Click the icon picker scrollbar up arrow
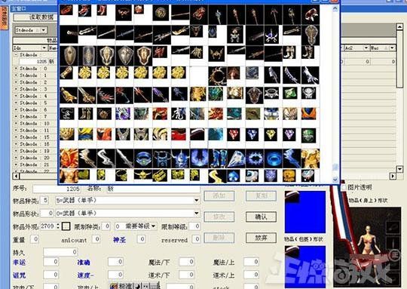 pos(335,8)
